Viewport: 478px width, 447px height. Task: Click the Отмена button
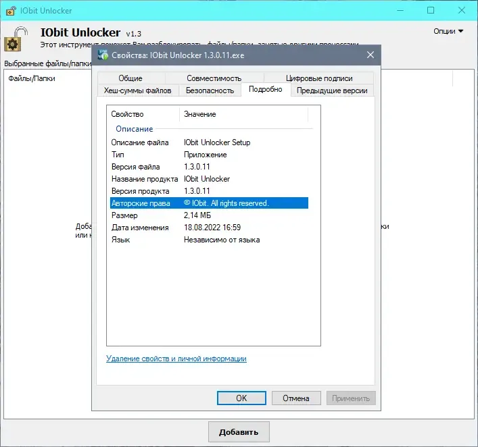click(296, 398)
